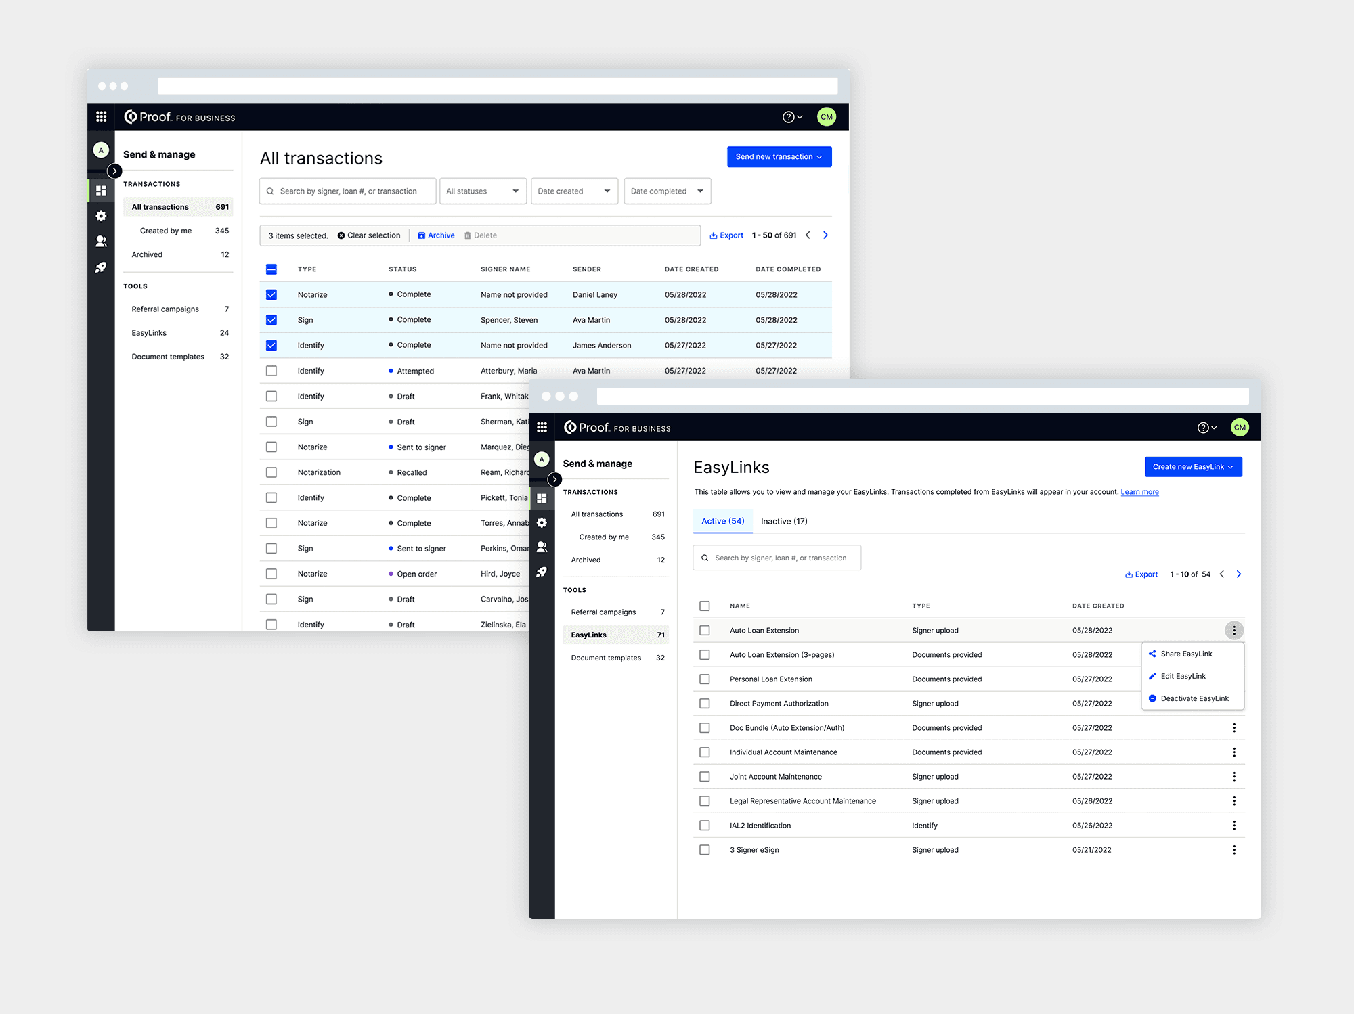Open All statuses filter dropdown
Viewport: 1354px width, 1015px height.
coord(483,191)
